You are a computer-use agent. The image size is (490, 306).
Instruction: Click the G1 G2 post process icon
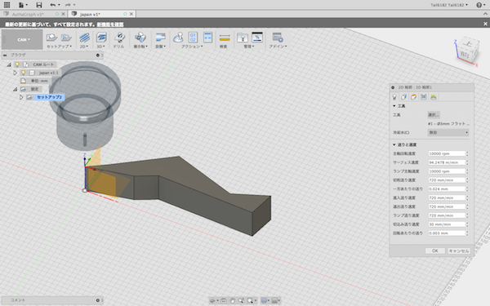pos(193,38)
